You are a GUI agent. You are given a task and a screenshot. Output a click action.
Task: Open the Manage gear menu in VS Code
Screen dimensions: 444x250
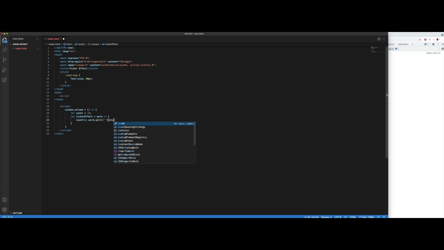click(x=5, y=210)
